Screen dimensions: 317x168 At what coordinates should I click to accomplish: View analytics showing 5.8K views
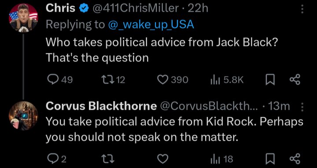pos(227,80)
